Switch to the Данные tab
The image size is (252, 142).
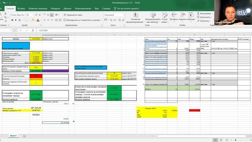click(67, 9)
